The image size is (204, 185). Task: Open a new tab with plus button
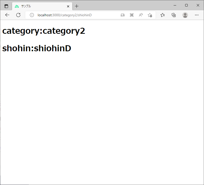(x=77, y=6)
